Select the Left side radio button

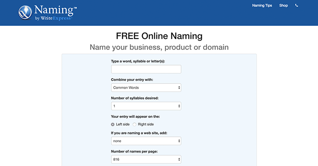click(x=113, y=125)
